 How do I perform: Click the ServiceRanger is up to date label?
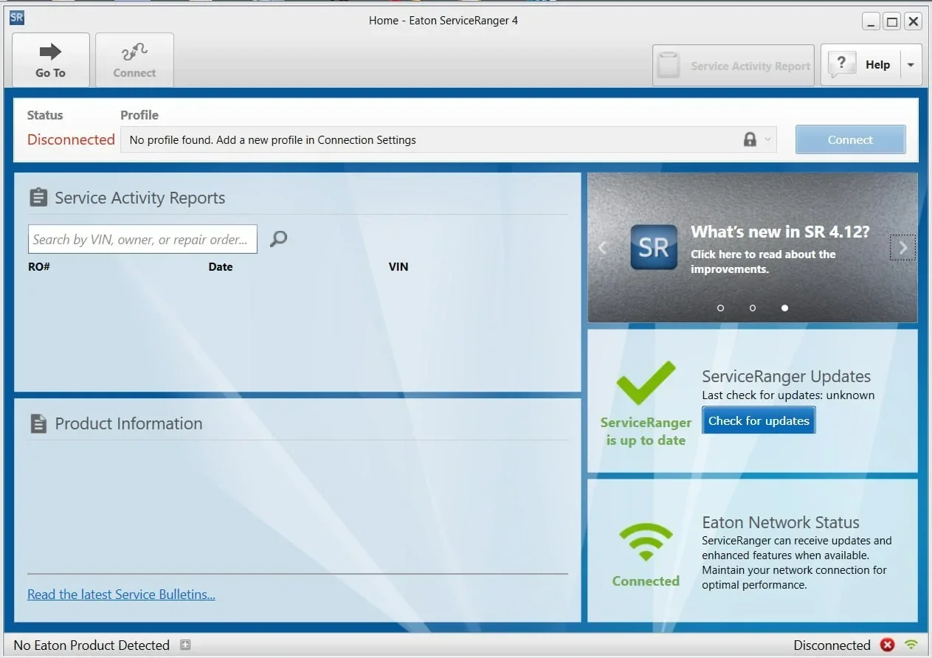pyautogui.click(x=646, y=432)
